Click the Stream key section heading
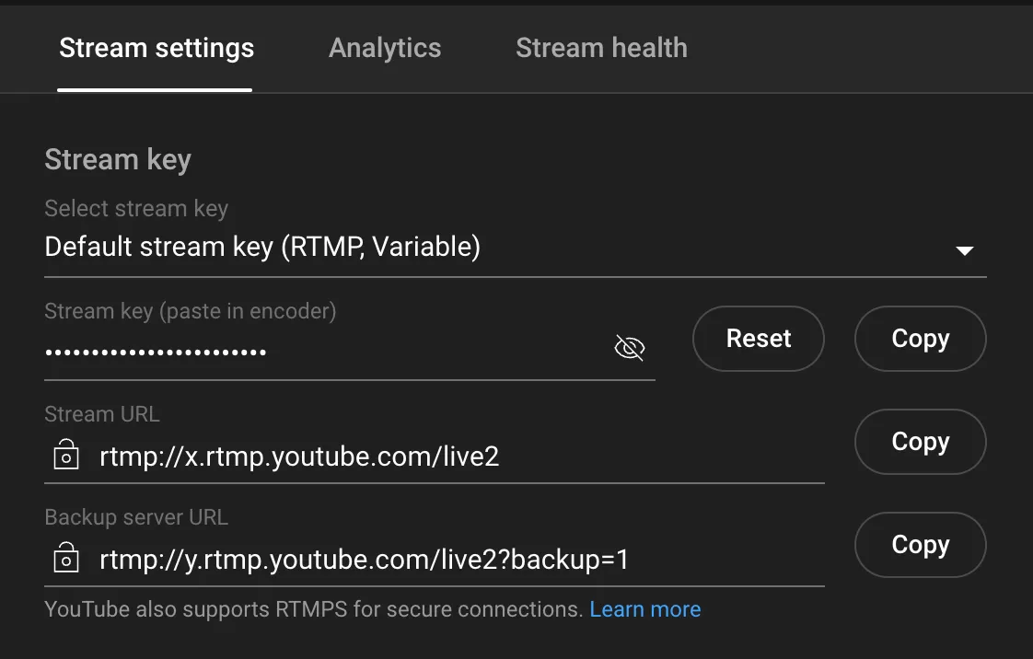The image size is (1033, 659). pos(118,159)
